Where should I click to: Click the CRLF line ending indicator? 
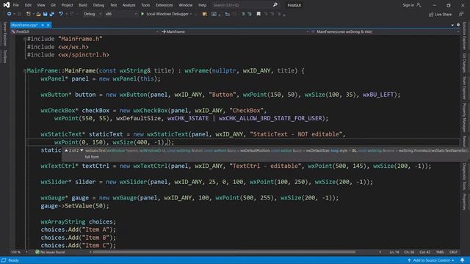[x=453, y=252]
